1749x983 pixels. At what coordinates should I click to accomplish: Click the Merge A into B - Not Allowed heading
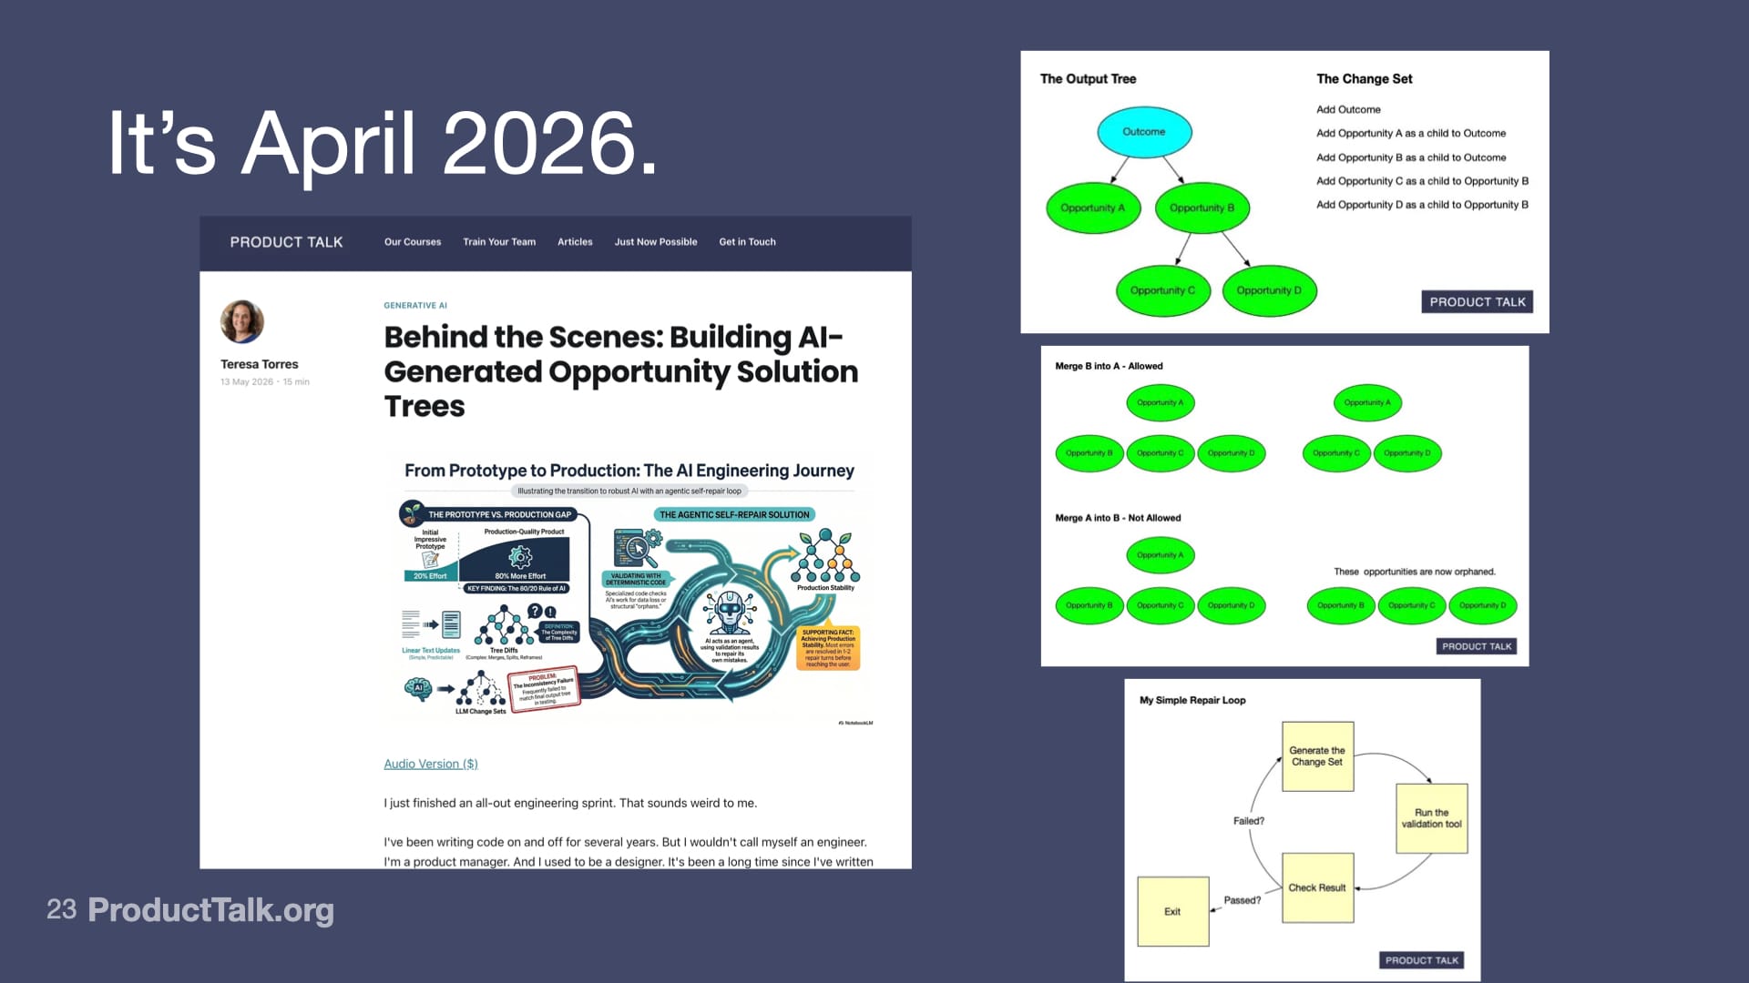pos(1118,518)
